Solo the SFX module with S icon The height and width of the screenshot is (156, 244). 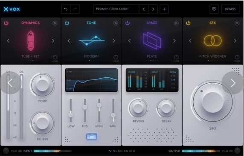click(237, 23)
